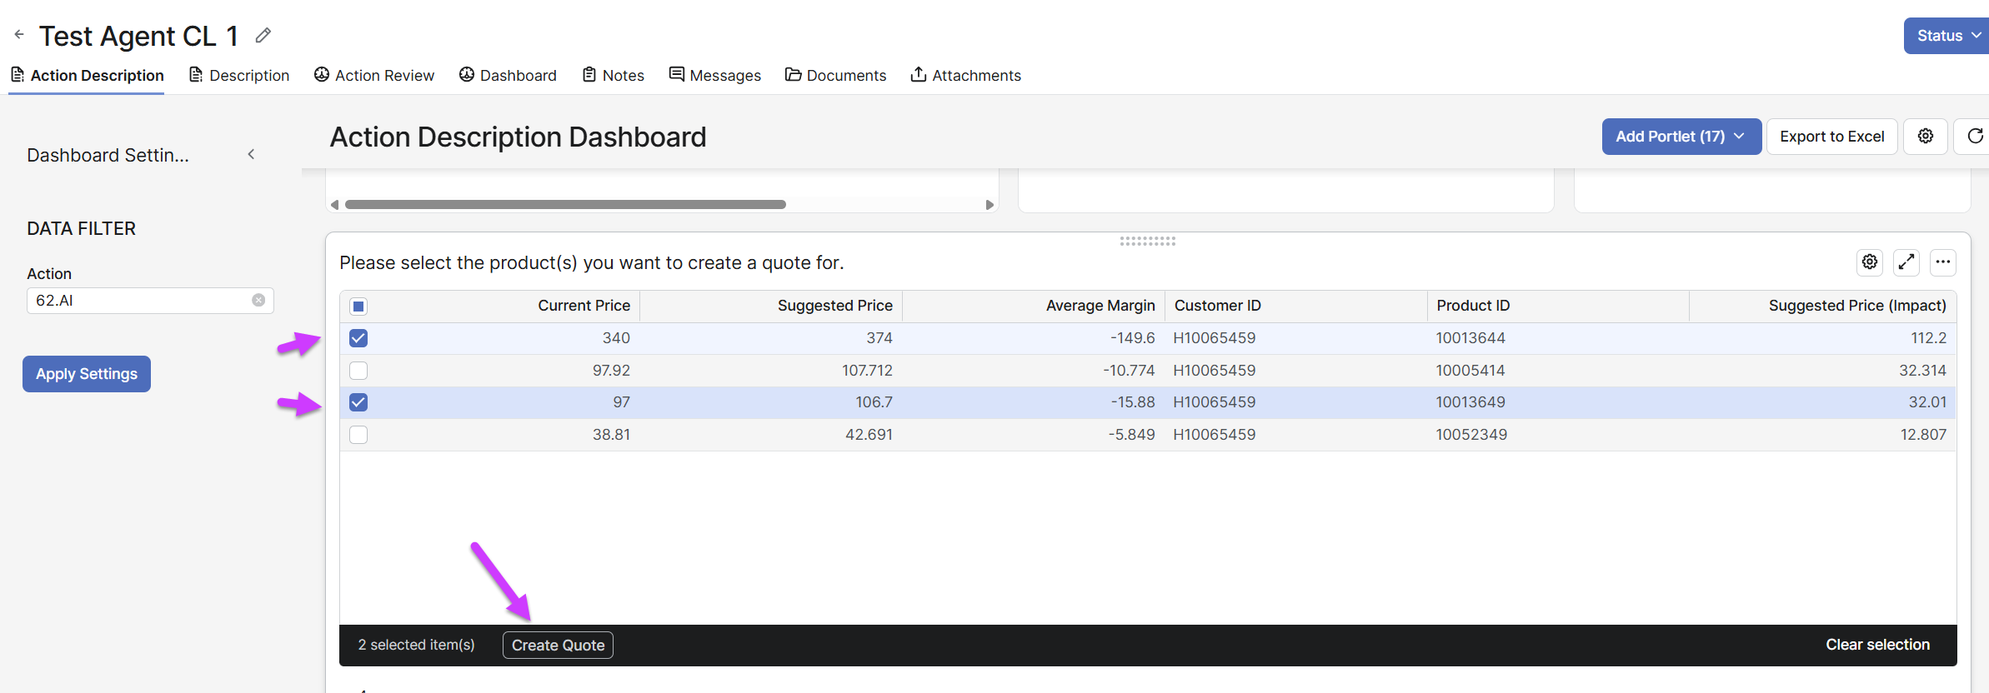Viewport: 1989px width, 693px height.
Task: Switch to the Action Review tab
Action: (x=374, y=76)
